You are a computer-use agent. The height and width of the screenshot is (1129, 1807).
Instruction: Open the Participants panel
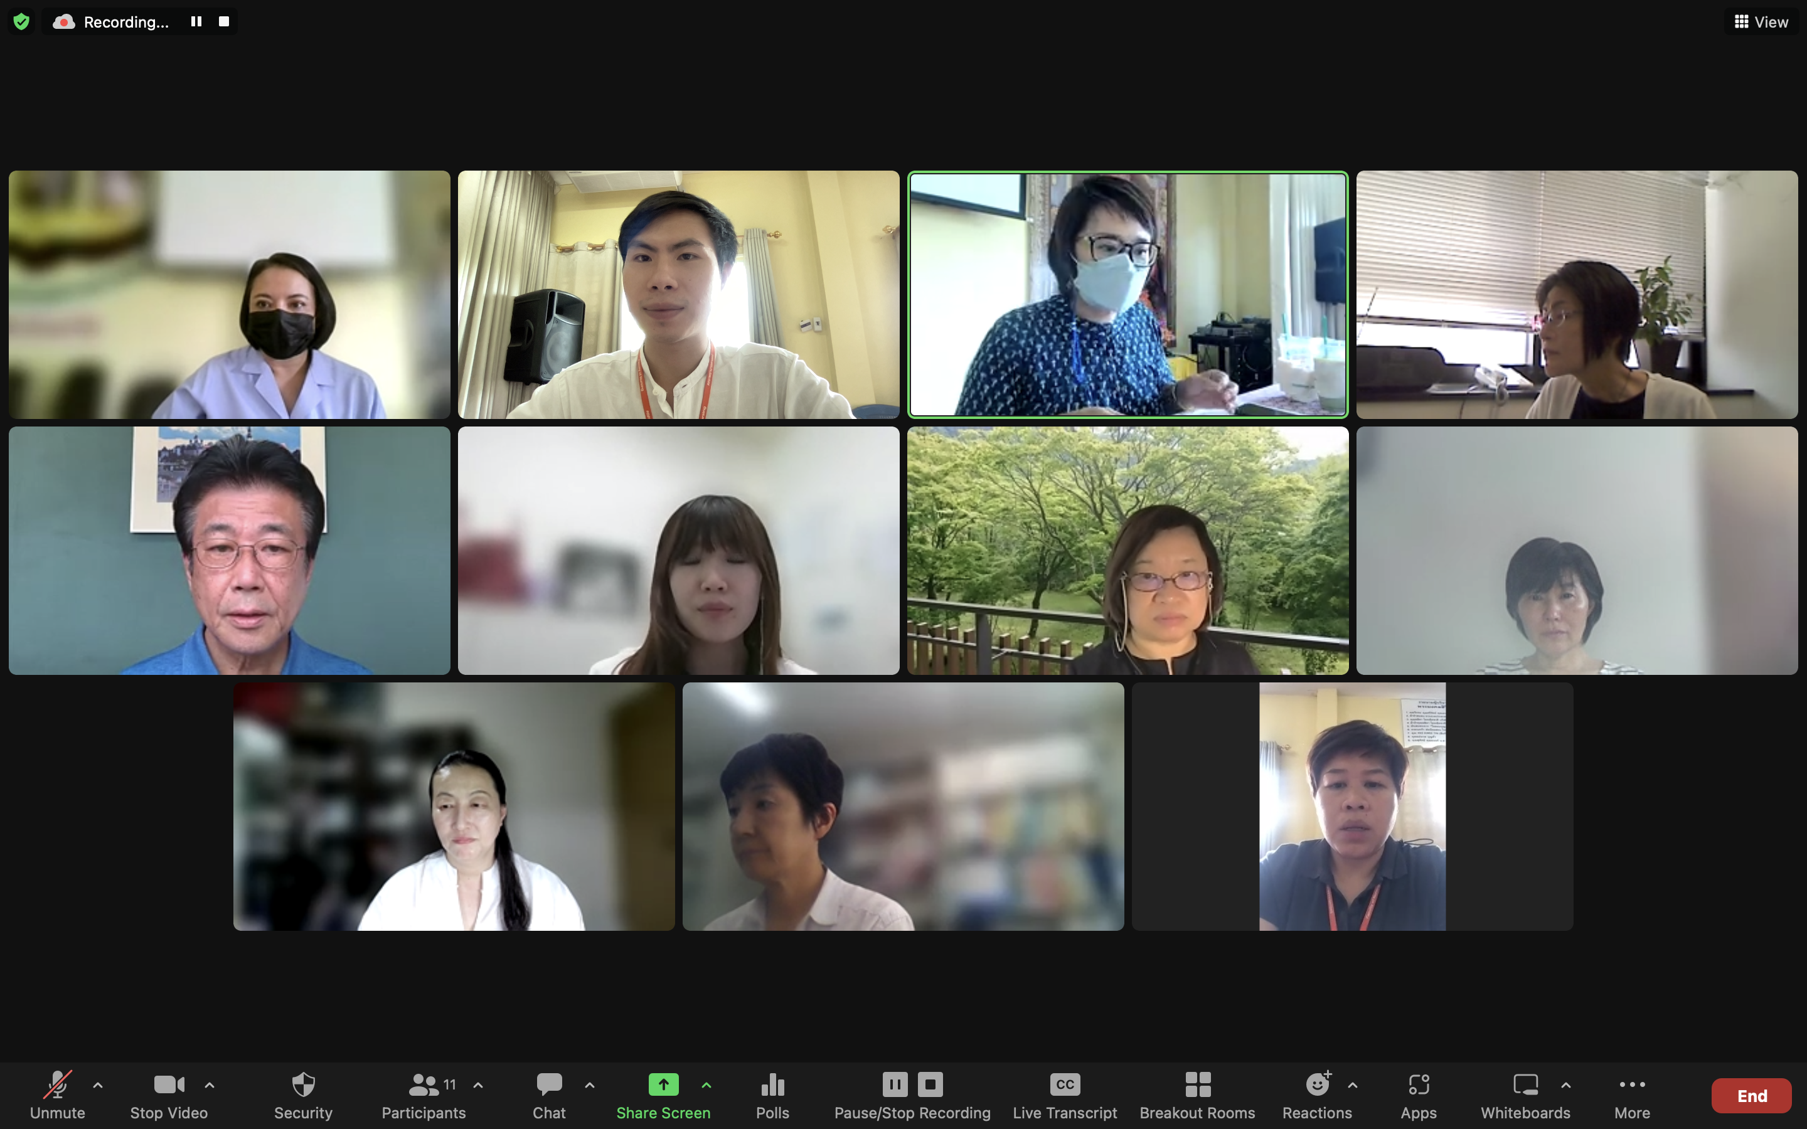coord(424,1095)
